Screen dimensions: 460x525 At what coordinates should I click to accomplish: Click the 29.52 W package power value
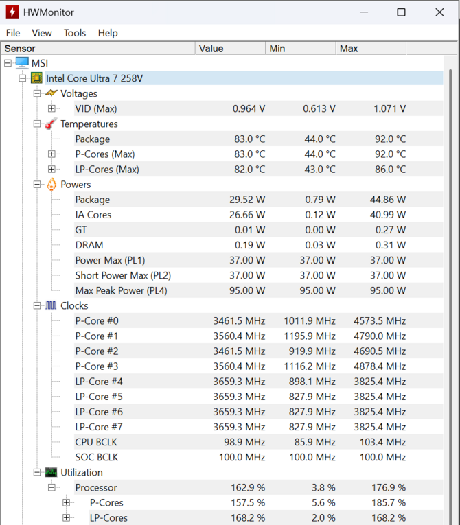(x=247, y=200)
